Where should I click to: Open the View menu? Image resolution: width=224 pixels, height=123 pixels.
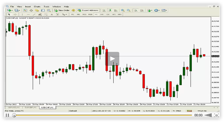(20, 6)
